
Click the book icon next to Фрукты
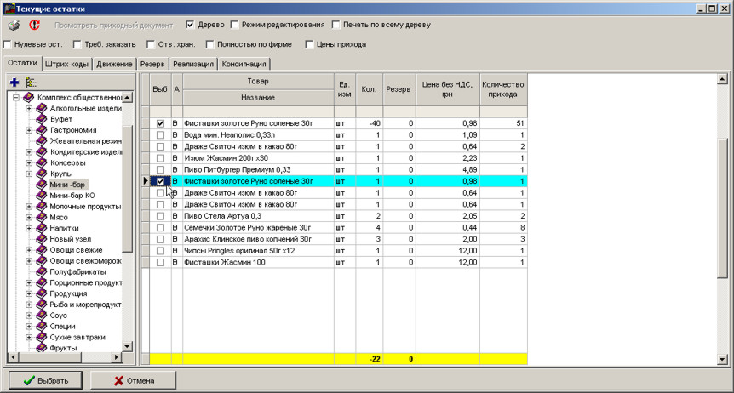click(x=42, y=348)
